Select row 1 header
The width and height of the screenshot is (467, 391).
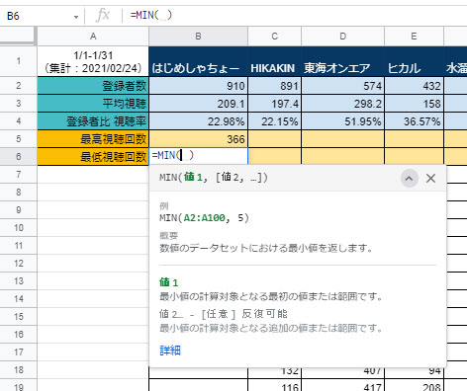19,61
